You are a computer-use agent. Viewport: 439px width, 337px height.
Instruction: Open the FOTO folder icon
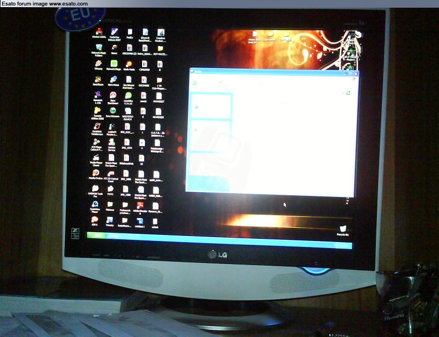(x=111, y=190)
